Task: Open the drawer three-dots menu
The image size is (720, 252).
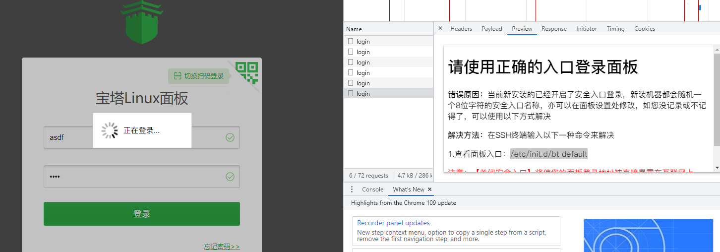Action: [352, 189]
